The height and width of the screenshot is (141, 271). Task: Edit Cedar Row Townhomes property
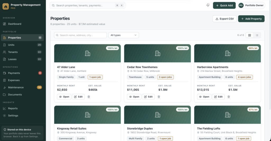148,97
